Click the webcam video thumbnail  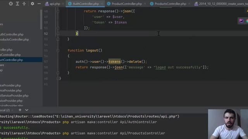[x=228, y=124]
